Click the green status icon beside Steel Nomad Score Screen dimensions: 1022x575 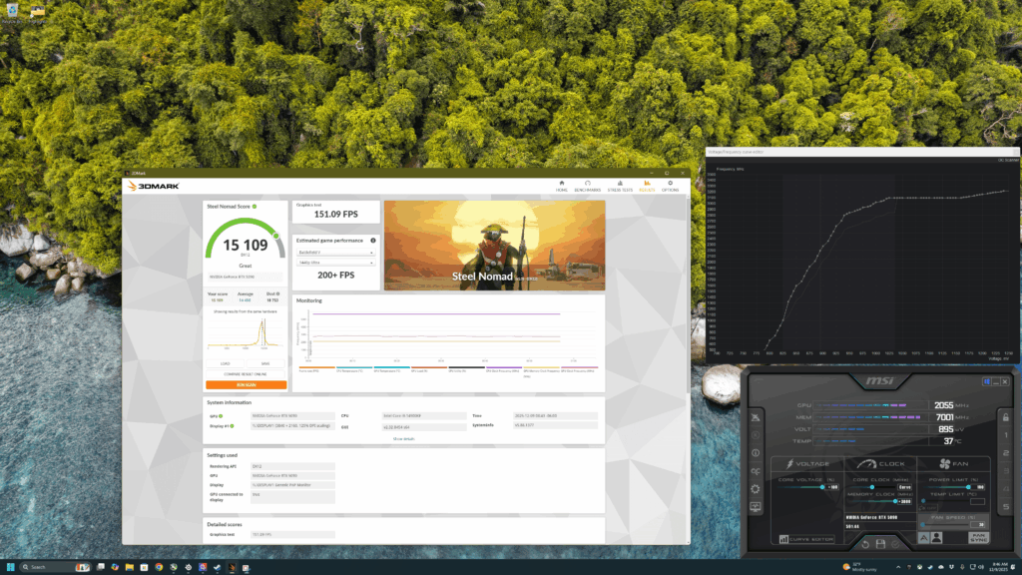(255, 207)
